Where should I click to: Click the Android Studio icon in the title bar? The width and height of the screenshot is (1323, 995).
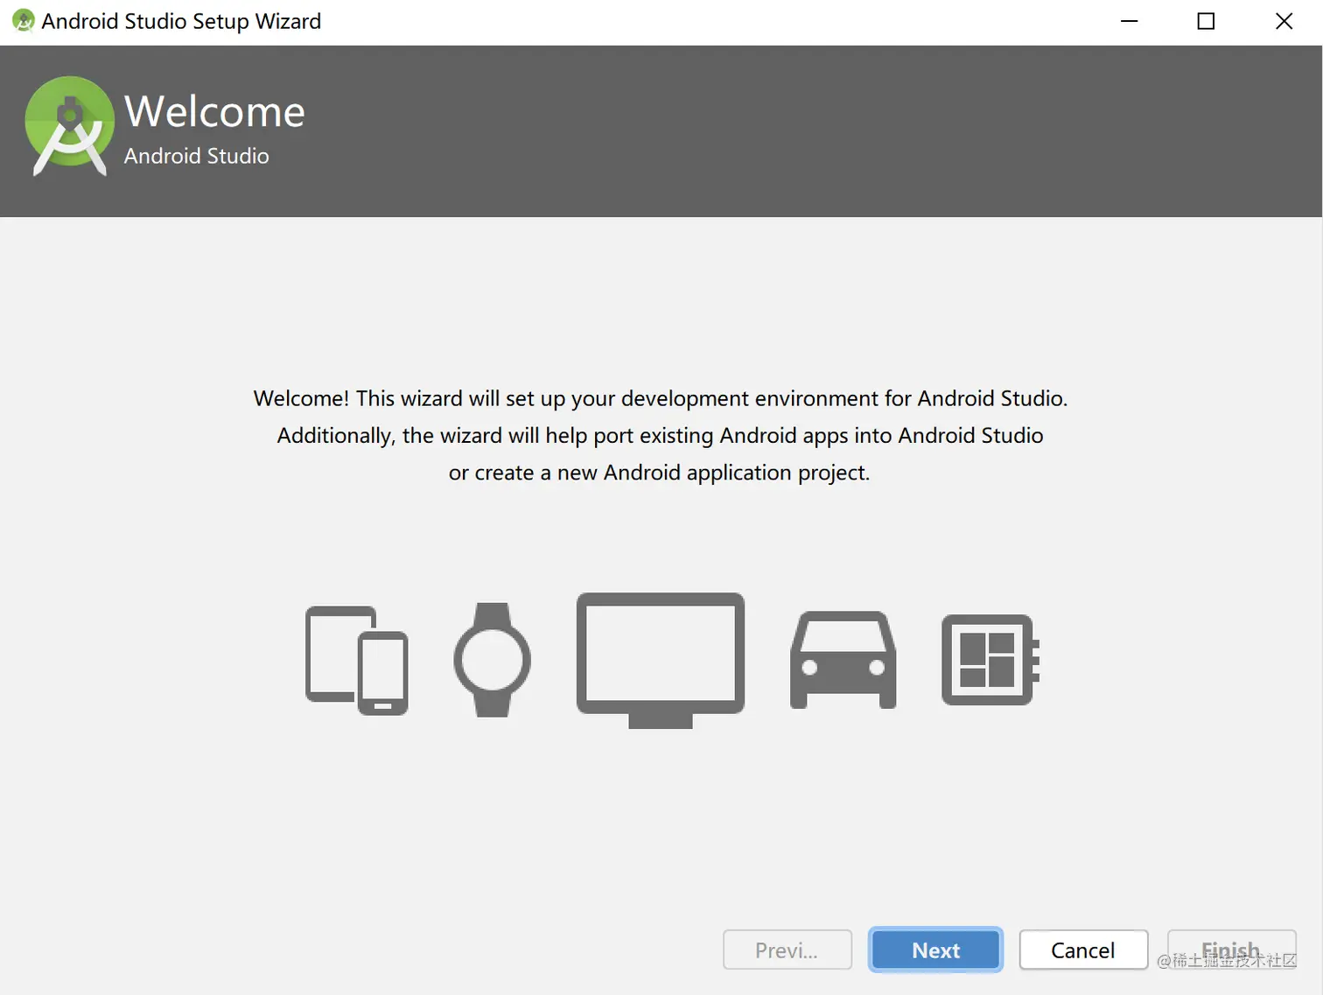pyautogui.click(x=23, y=20)
